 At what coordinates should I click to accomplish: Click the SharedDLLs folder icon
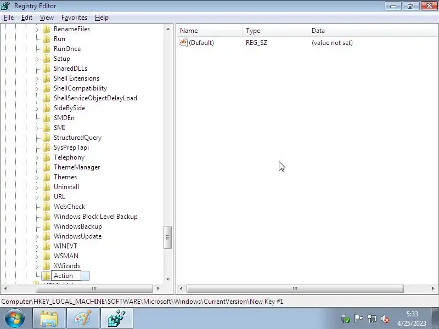coord(46,69)
